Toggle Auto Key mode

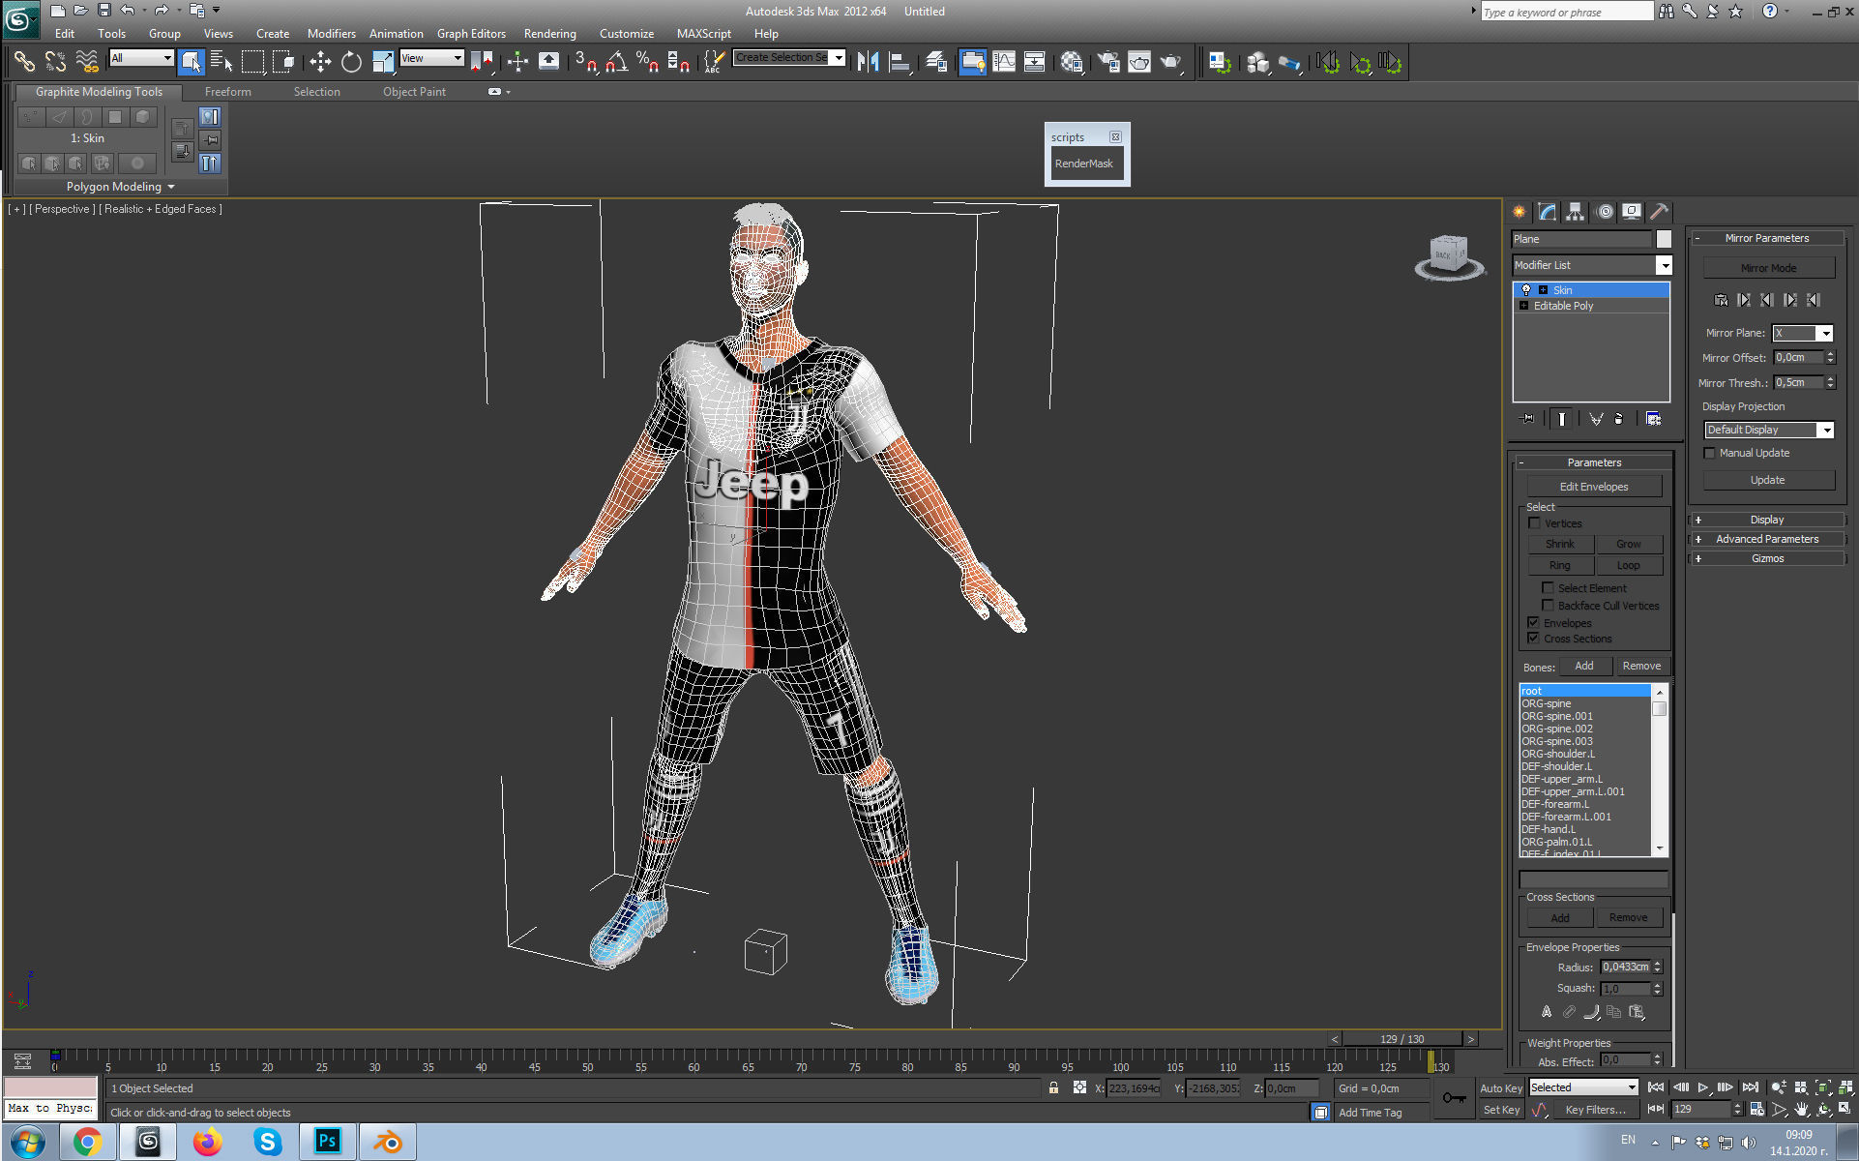tap(1501, 1088)
